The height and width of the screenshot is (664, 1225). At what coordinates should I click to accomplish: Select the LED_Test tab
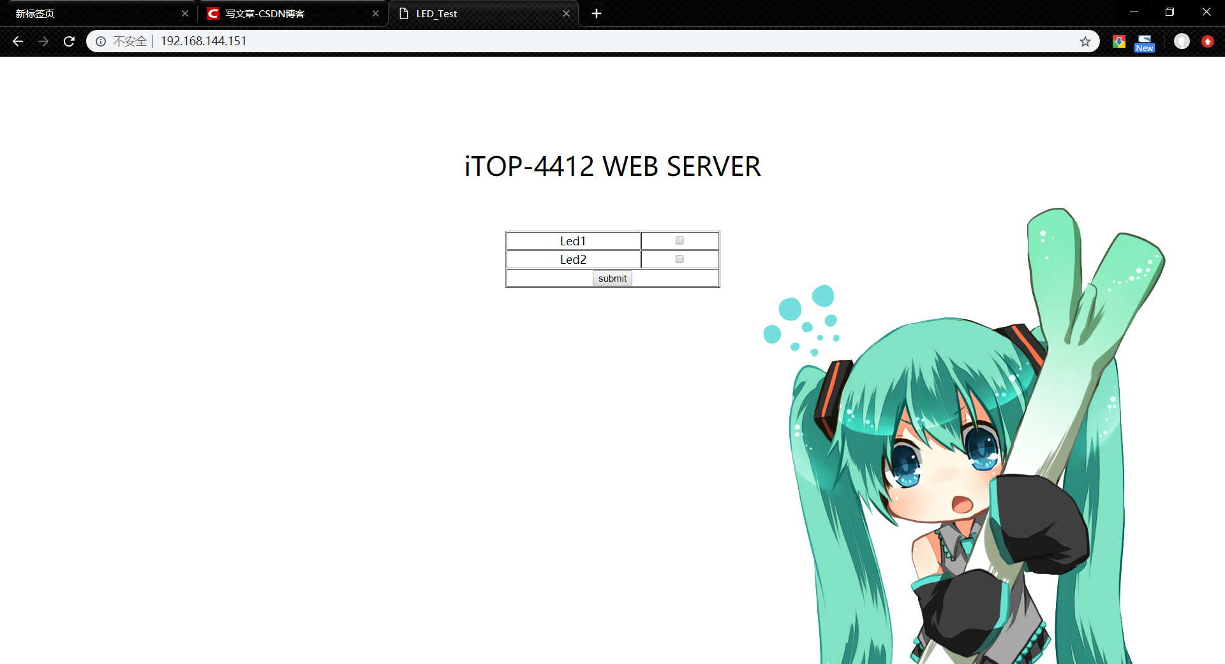tap(483, 13)
